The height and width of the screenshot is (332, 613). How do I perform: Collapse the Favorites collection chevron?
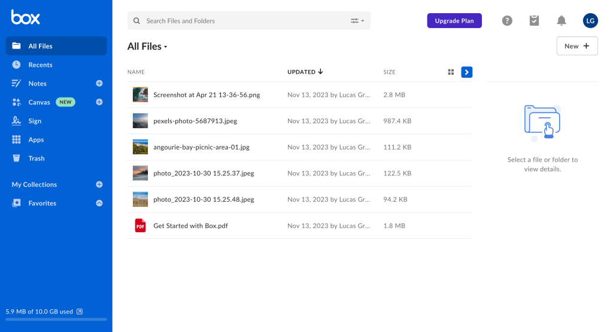tap(99, 203)
